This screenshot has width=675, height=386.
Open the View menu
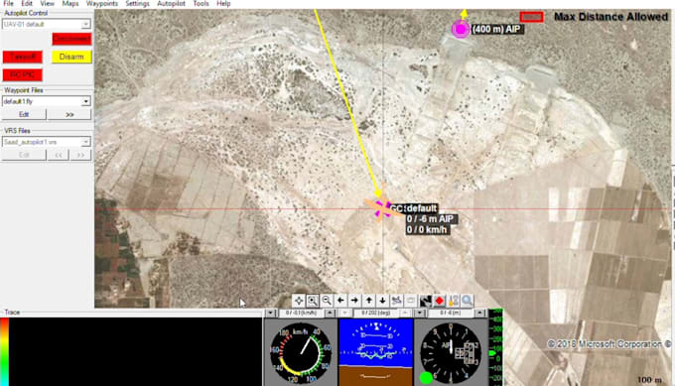point(47,3)
